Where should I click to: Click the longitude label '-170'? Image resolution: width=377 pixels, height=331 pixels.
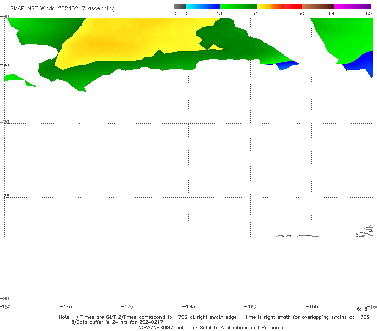click(x=127, y=307)
